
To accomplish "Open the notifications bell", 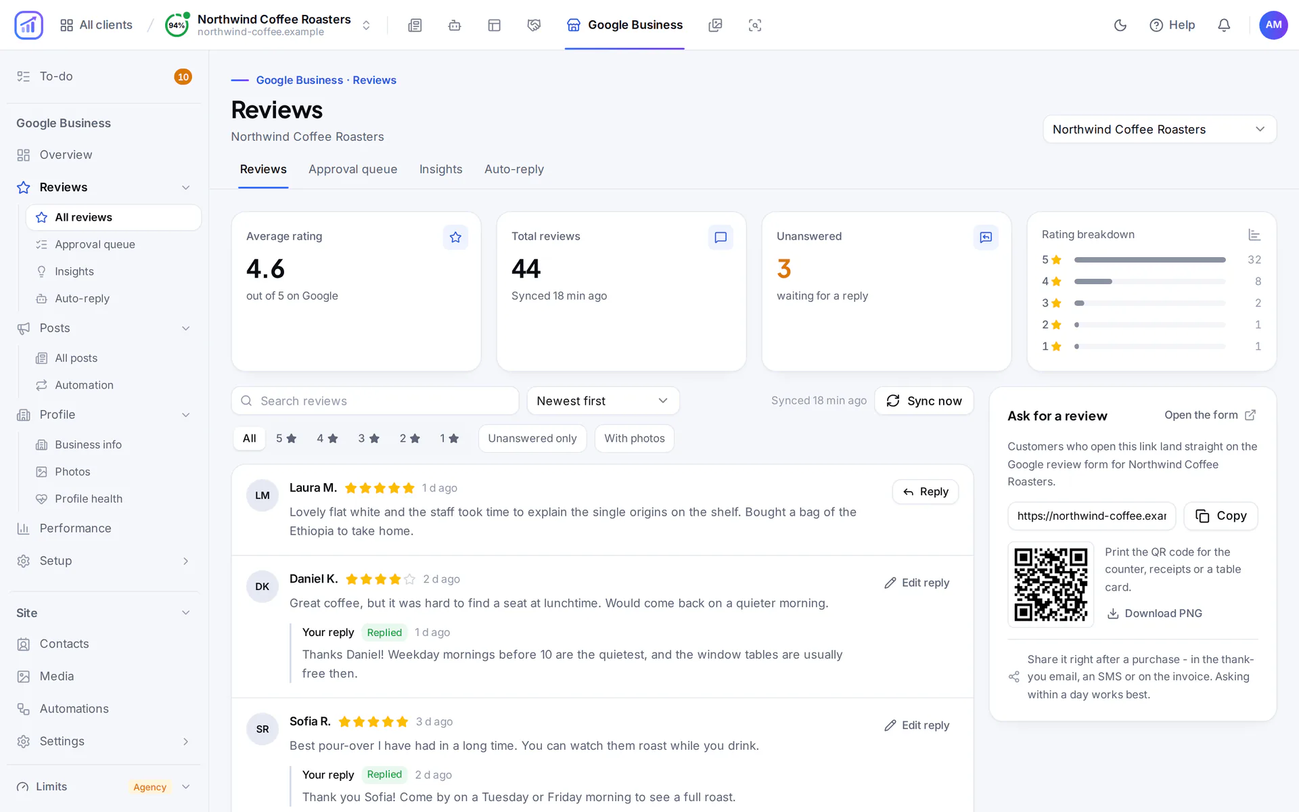I will [x=1224, y=25].
